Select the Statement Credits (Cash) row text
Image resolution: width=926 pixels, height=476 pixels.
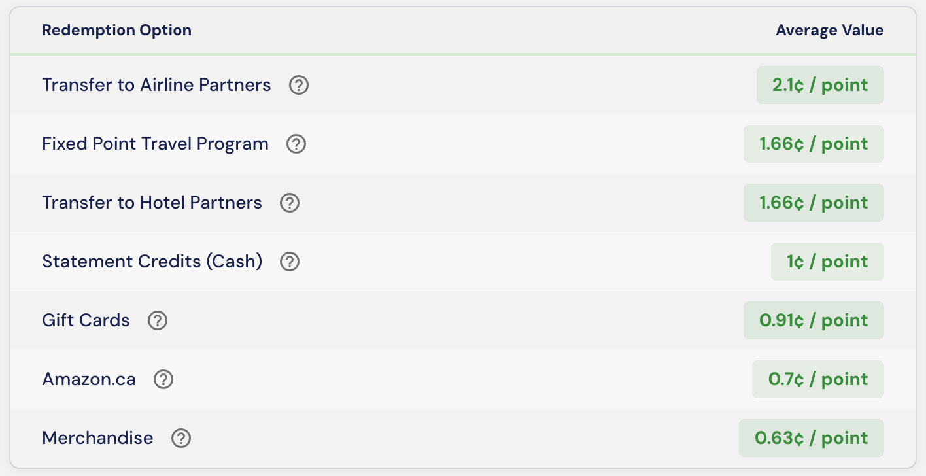tap(152, 262)
